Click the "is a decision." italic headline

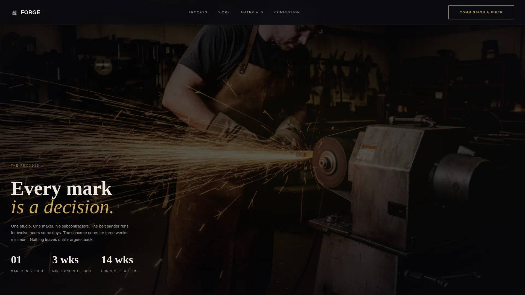62,207
